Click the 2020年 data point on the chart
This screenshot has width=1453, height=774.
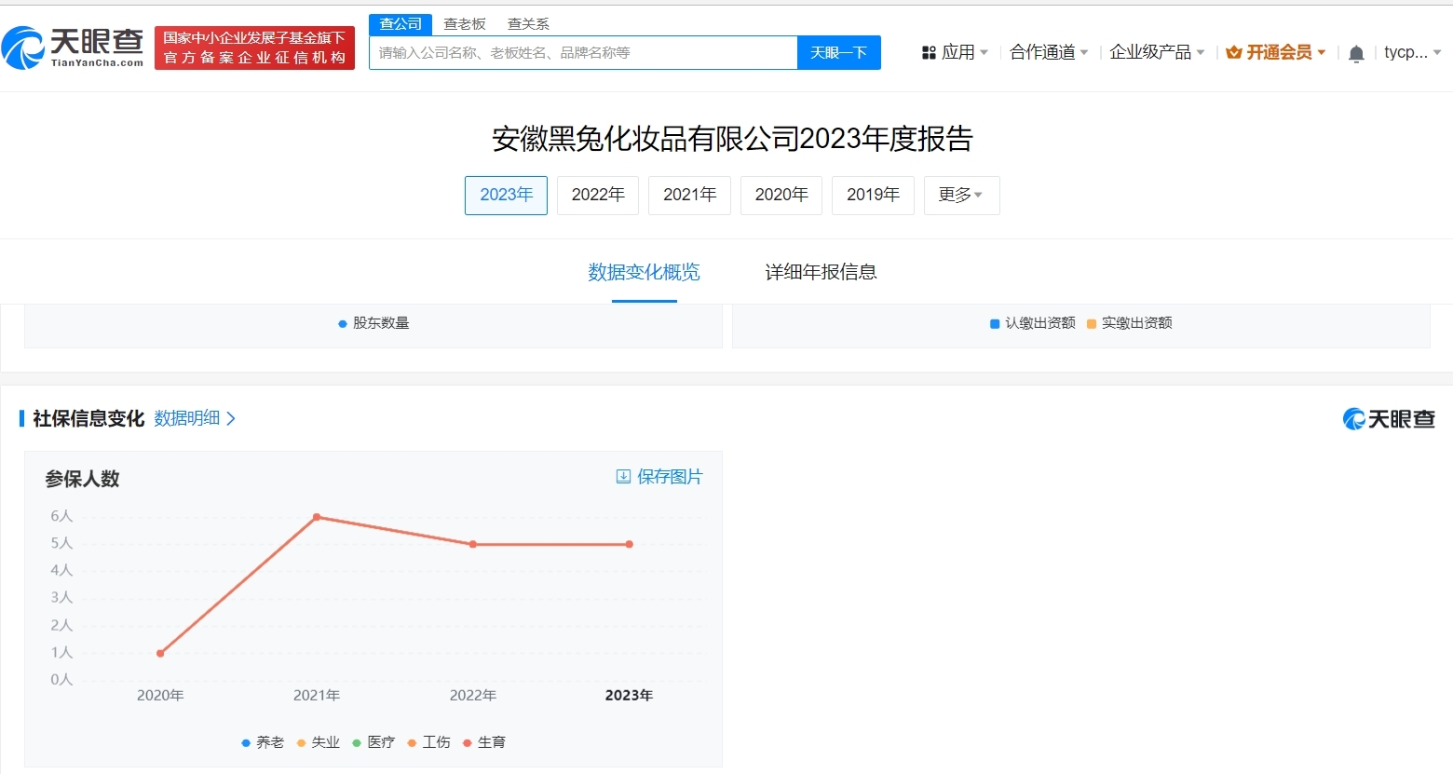pyautogui.click(x=160, y=653)
